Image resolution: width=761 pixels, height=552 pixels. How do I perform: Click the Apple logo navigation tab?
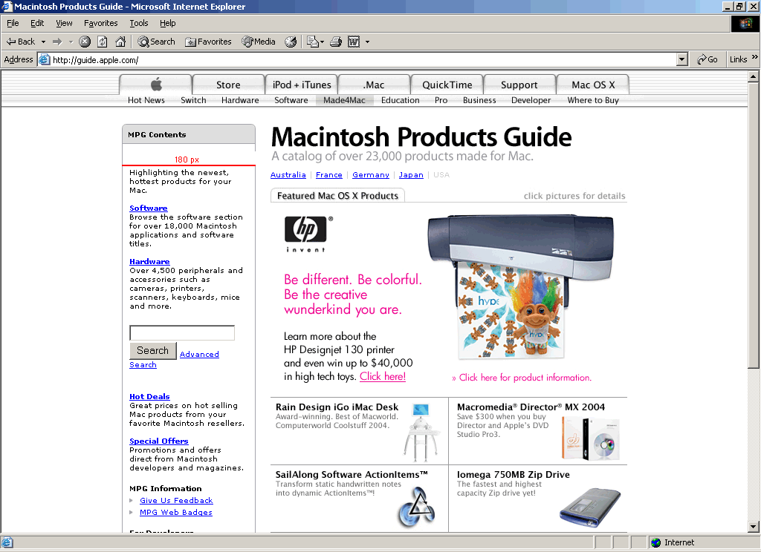point(155,84)
